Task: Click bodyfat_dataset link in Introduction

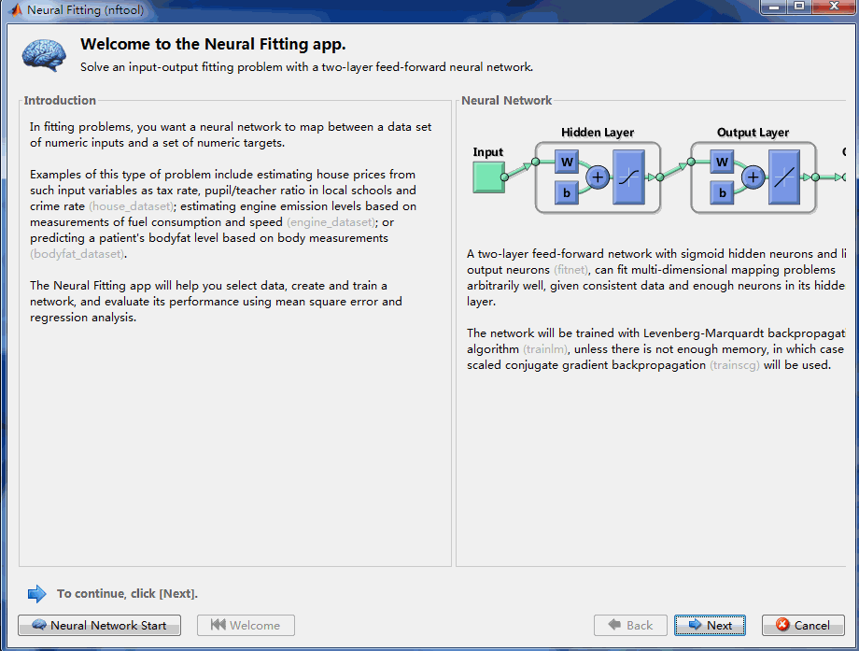Action: click(x=77, y=254)
